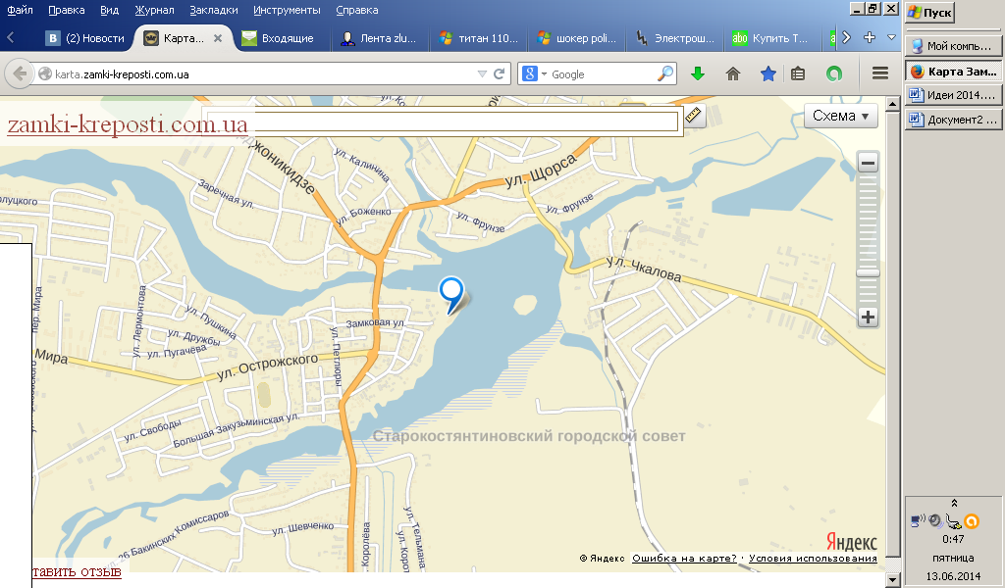
Task: Click the ул. Чкалова street label
Action: pos(644,269)
